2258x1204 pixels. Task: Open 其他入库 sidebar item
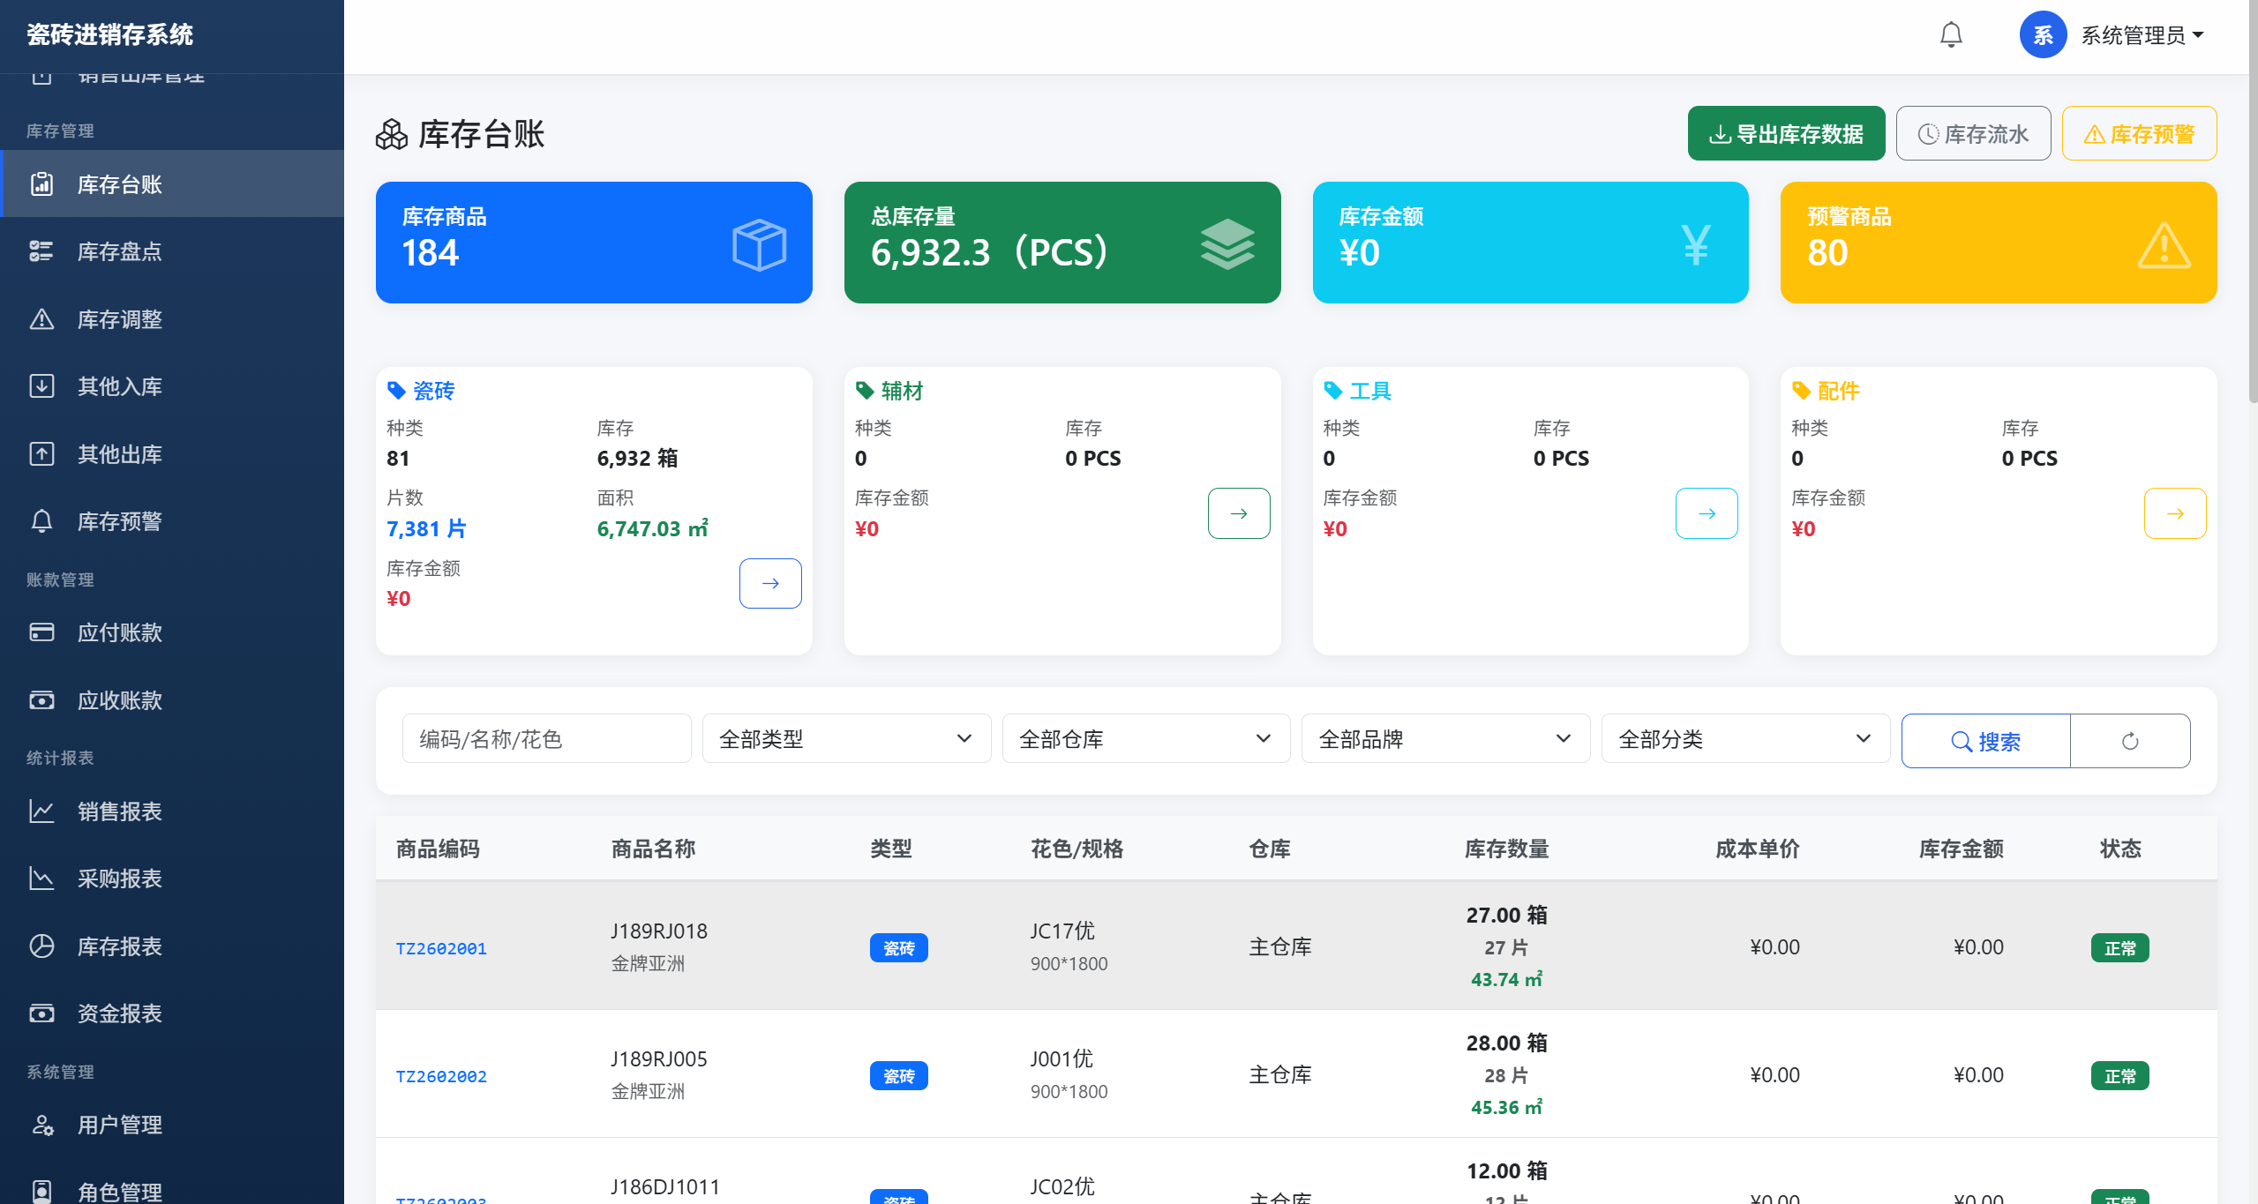[172, 386]
